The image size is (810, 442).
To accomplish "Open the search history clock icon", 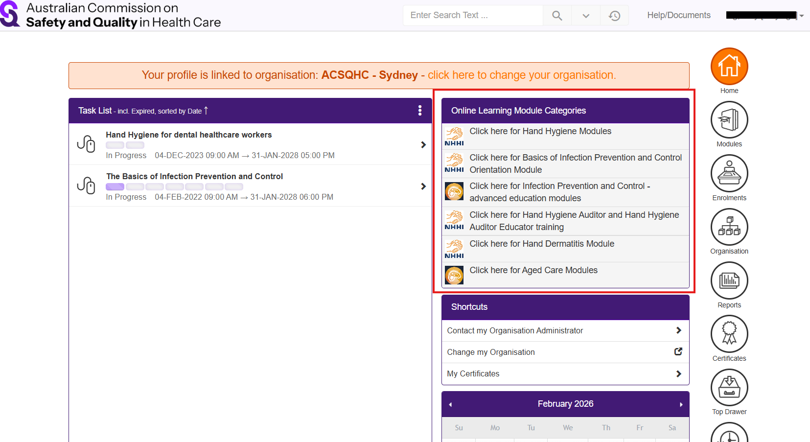I will point(614,16).
